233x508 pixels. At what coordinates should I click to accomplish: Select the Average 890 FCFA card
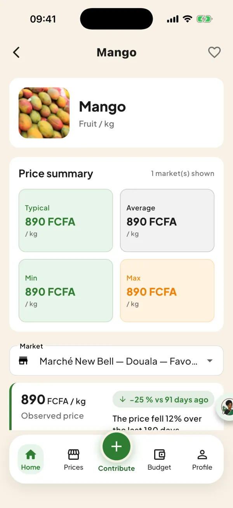[167, 220]
